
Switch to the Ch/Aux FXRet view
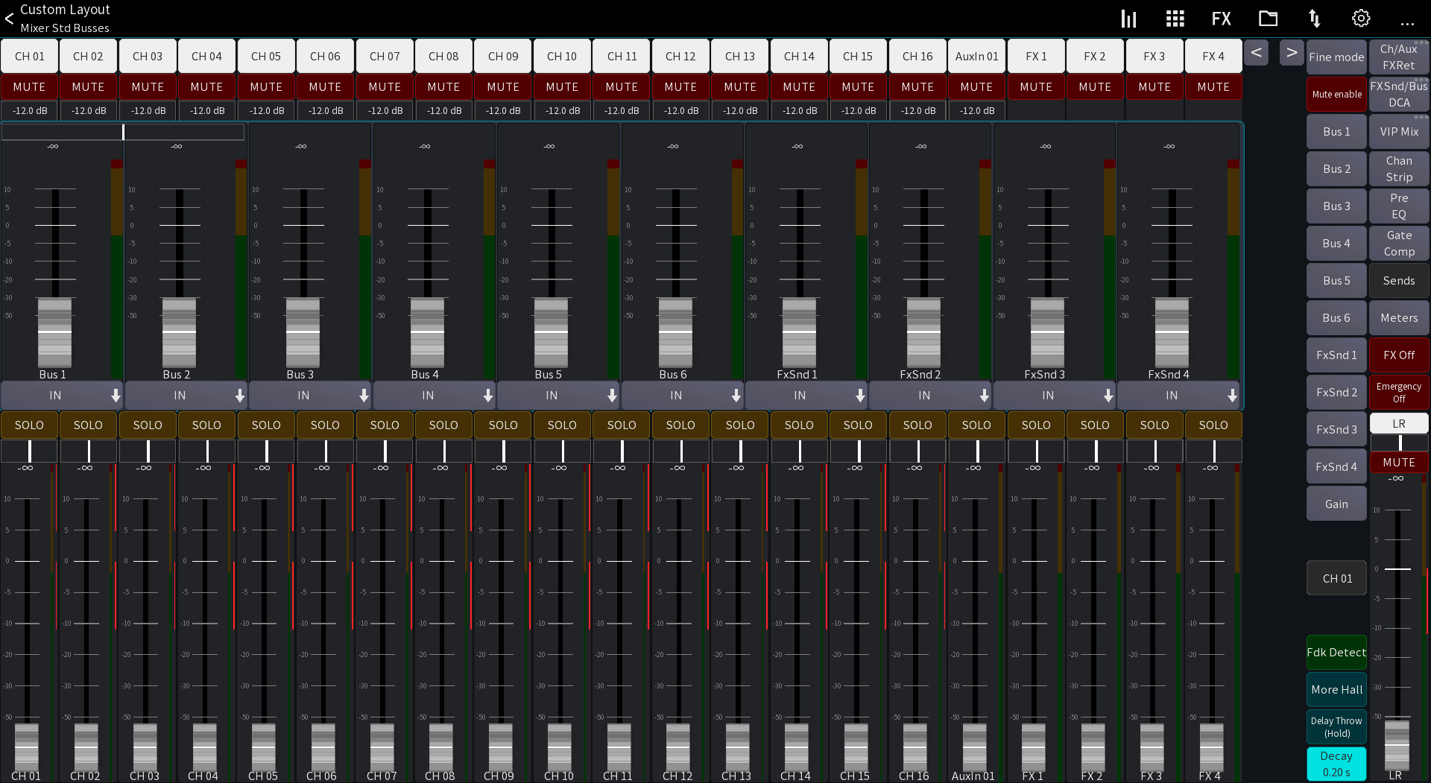(1399, 57)
